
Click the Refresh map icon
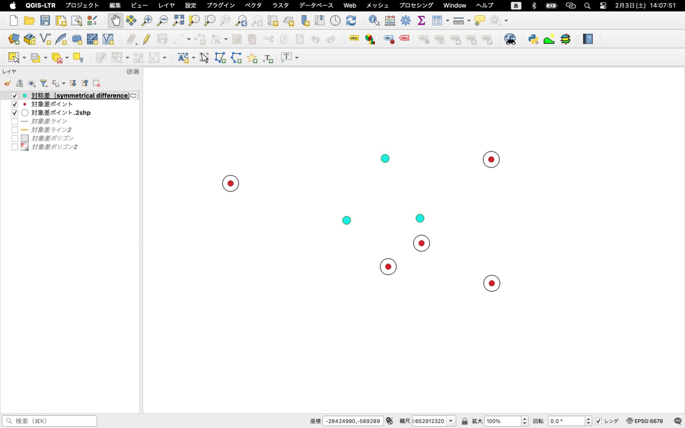(x=351, y=21)
